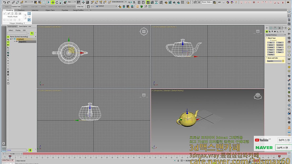Viewport: 292px width, 164px height.
Task: Select the Rotate transform tool
Action: click(x=57, y=2)
